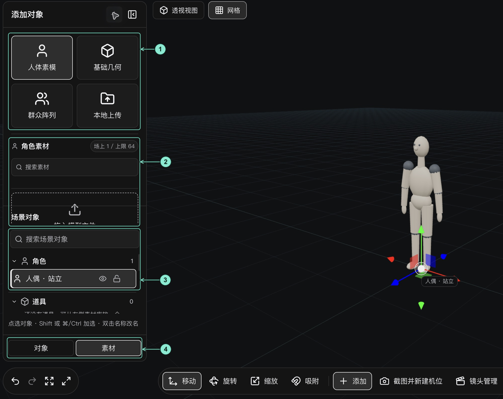The width and height of the screenshot is (503, 399).
Task: Switch to the 素材 tab
Action: point(109,348)
